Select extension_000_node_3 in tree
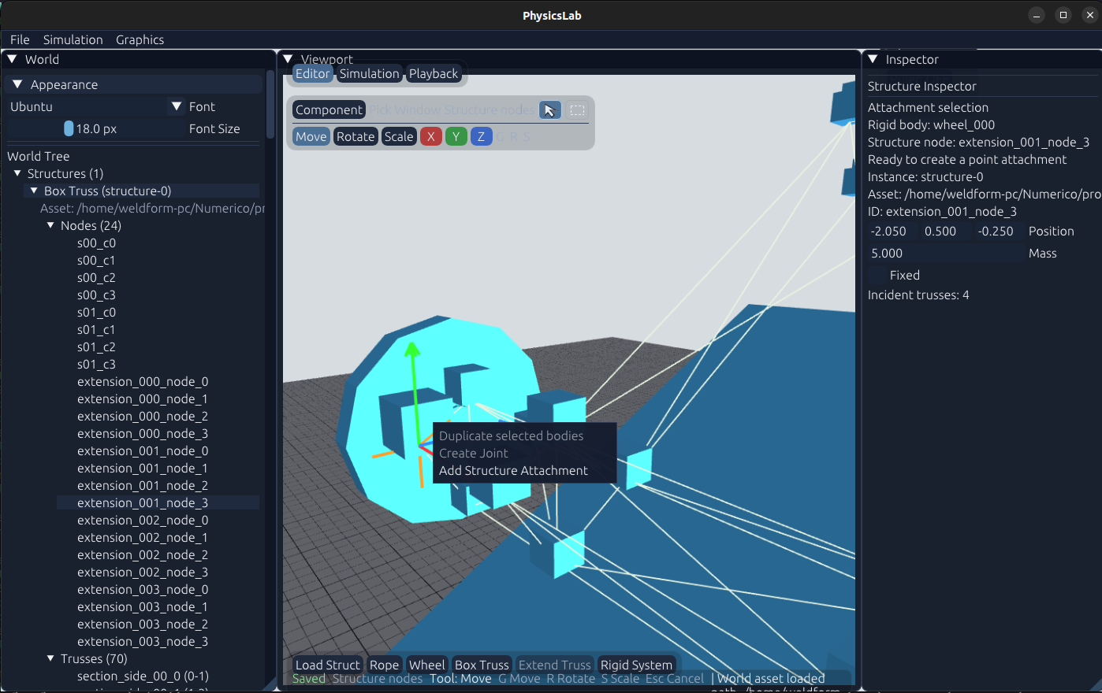The image size is (1102, 693). click(x=143, y=433)
